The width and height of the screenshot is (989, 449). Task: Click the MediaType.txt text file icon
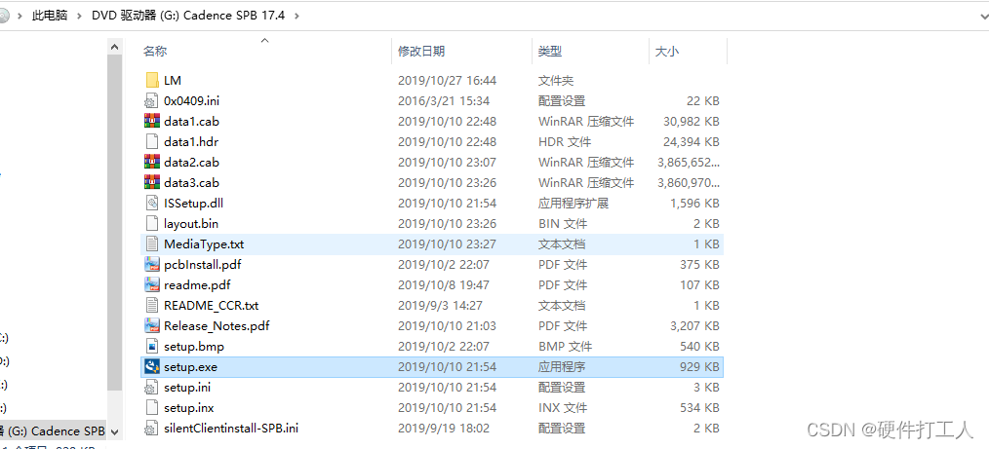coord(151,244)
